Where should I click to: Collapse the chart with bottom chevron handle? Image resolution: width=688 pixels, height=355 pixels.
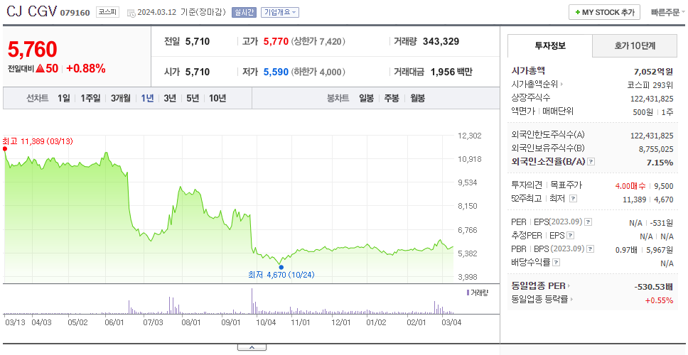pos(252,347)
